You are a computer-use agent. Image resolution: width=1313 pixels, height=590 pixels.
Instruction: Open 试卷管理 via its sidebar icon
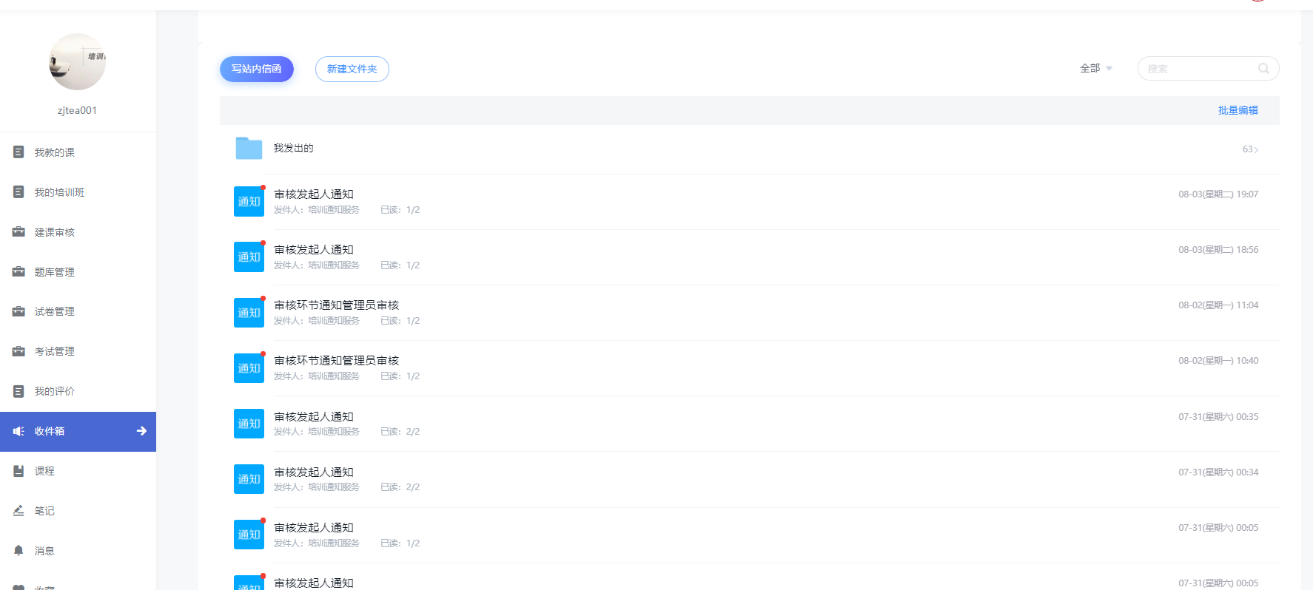(19, 311)
